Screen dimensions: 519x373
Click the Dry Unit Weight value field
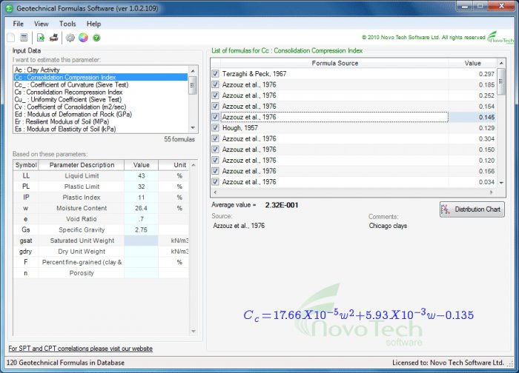[x=142, y=252]
